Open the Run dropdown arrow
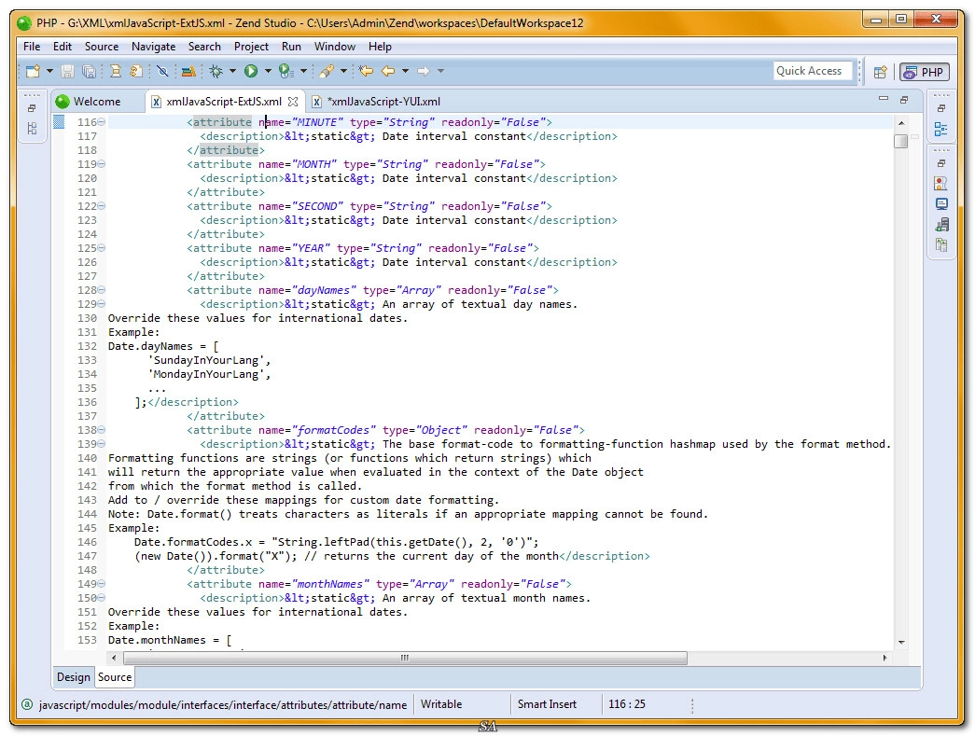 268,72
